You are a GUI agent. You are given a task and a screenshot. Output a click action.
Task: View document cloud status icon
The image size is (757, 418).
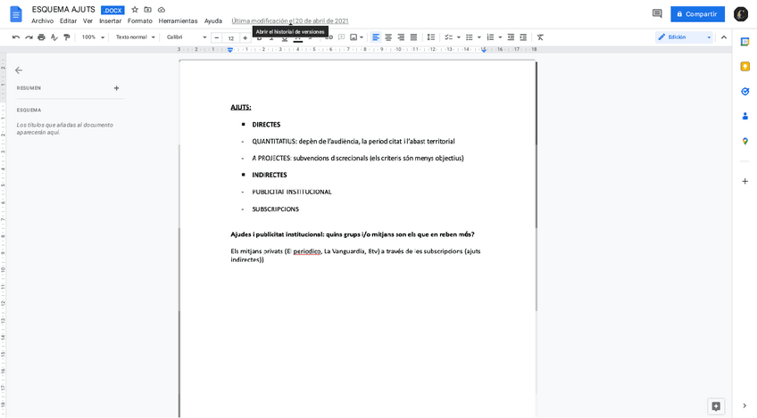click(x=162, y=10)
